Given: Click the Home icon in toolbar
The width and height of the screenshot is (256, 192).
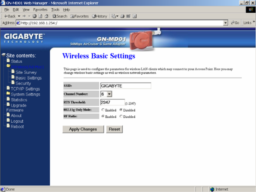Looking at the screenshot, I should (47, 16).
